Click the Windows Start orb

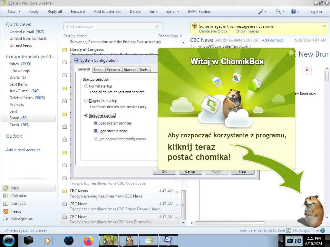click(8, 241)
